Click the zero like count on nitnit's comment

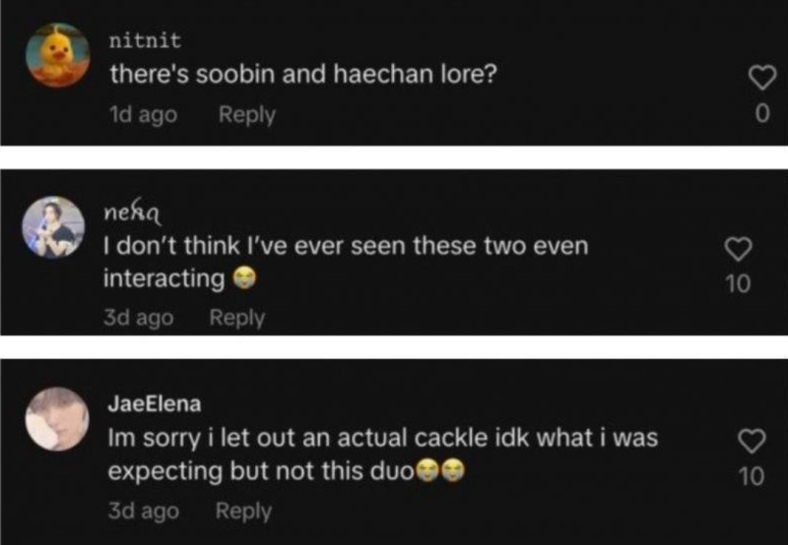[759, 115]
